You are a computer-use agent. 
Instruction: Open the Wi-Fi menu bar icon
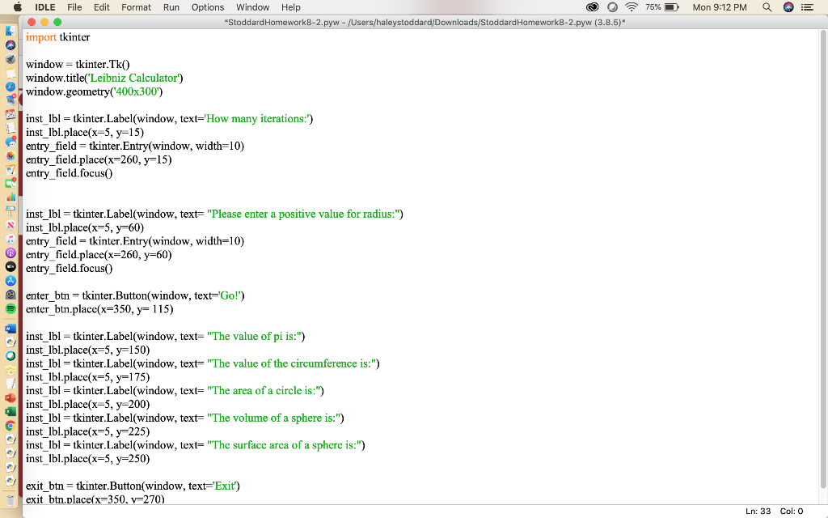(x=632, y=7)
